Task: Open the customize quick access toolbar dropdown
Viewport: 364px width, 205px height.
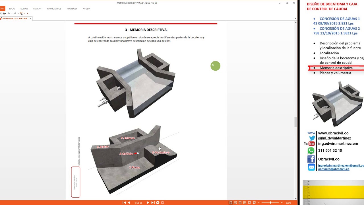Action: [28, 13]
